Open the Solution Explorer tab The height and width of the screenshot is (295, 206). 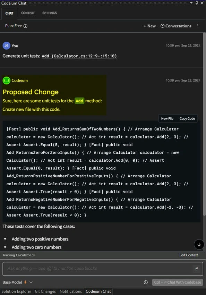point(16,291)
